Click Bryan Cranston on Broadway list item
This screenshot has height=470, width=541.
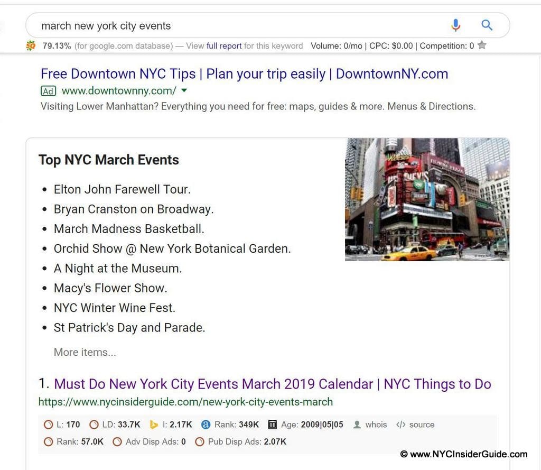coord(134,209)
